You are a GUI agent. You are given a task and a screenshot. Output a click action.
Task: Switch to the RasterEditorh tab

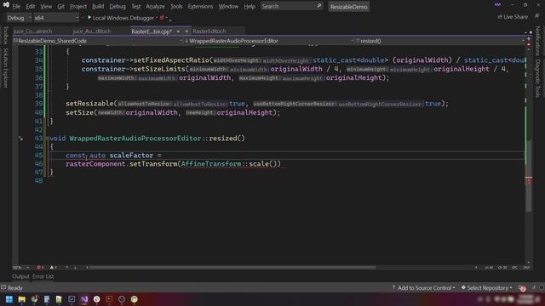click(x=209, y=31)
